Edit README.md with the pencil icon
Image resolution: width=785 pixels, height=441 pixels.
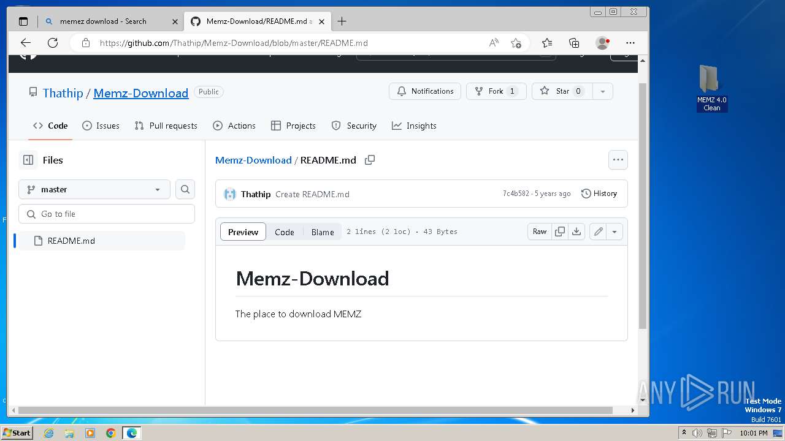tap(598, 232)
